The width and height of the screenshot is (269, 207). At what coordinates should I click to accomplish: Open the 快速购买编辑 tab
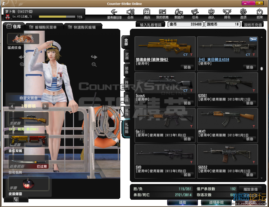coord(83,27)
